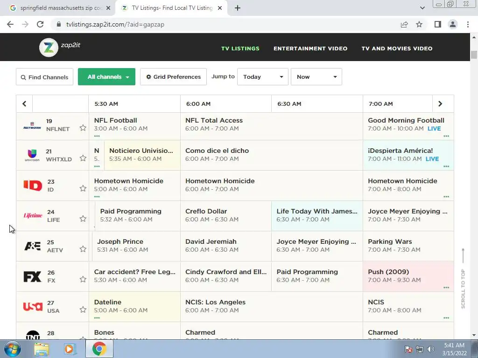Expand dots on Push (2009) cell
478x358 pixels.
(x=446, y=287)
